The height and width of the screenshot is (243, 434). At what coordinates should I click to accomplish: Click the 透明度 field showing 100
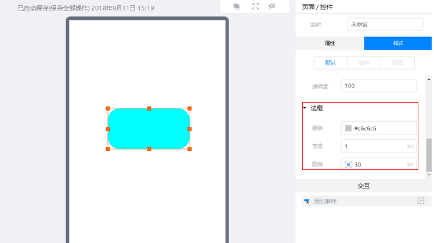point(379,86)
